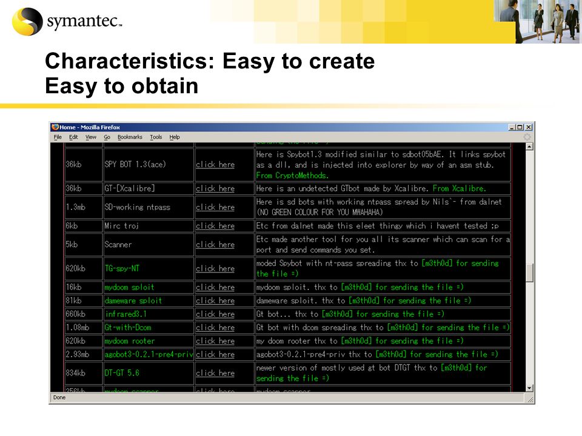This screenshot has height=436, width=582.
Task: Click the scrollbar up arrow
Action: tap(530, 147)
